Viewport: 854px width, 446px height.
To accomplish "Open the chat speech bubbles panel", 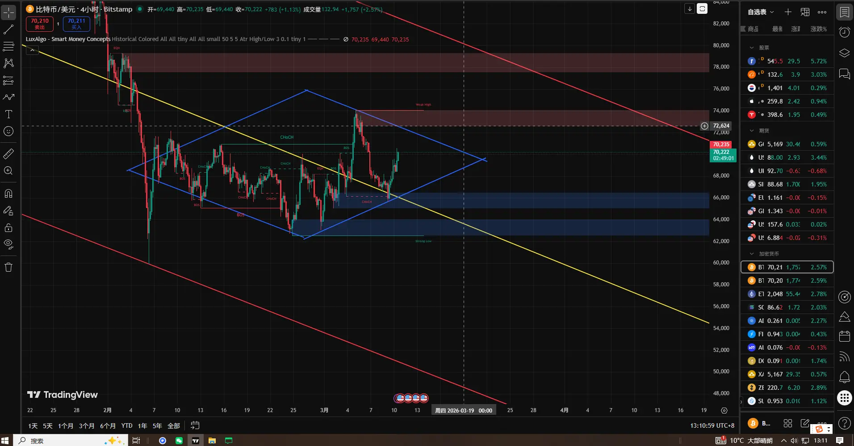I will pos(844,74).
